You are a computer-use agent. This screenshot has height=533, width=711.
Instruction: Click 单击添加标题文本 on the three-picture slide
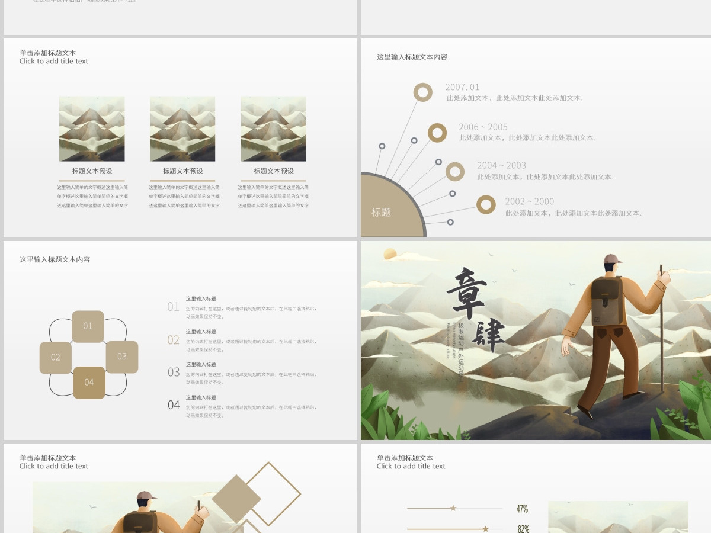pos(47,53)
